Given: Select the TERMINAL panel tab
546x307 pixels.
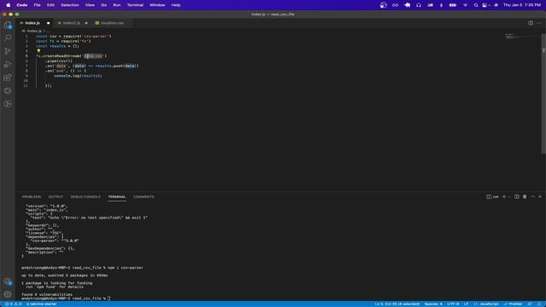Looking at the screenshot, I should click(x=117, y=197).
